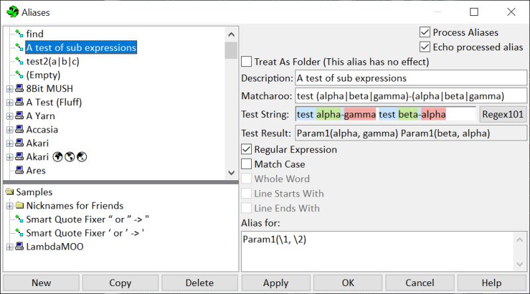The height and width of the screenshot is (294, 530).
Task: Select the Accasia world entry
Action: [42, 129]
